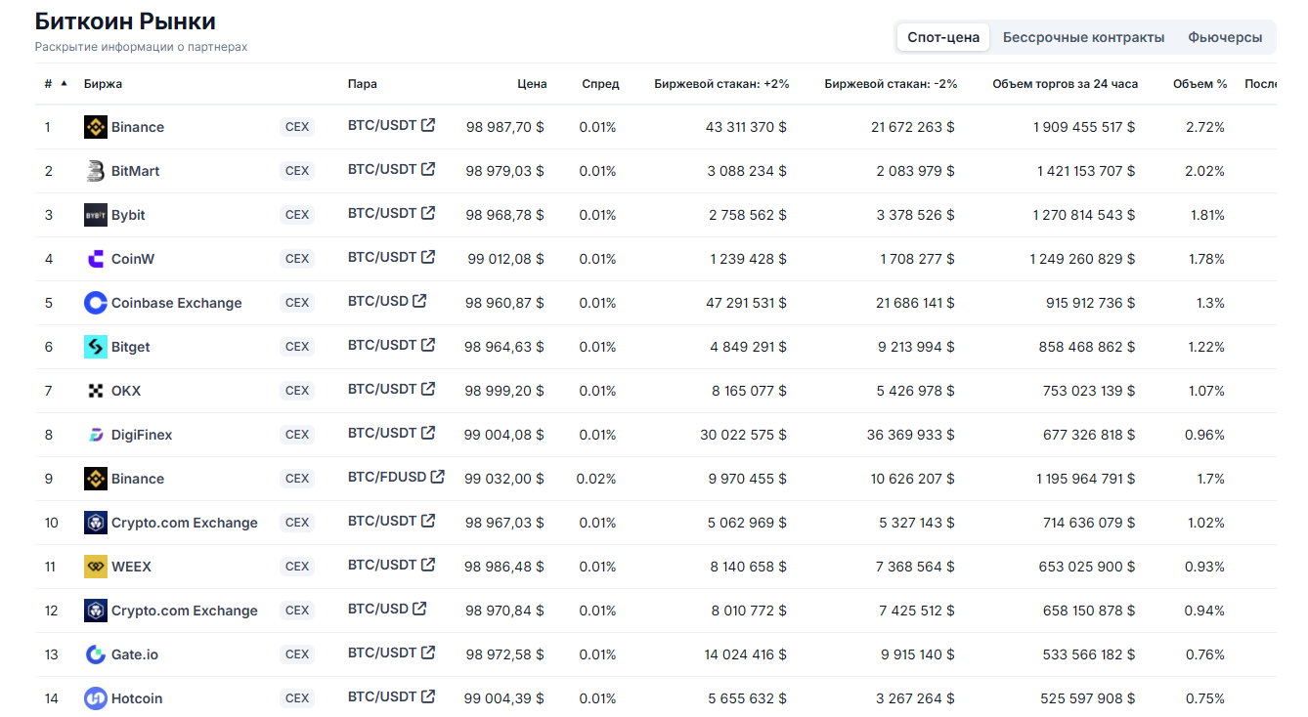1308x717 pixels.
Task: Open the Coinbase Exchange name link
Action: click(x=176, y=303)
